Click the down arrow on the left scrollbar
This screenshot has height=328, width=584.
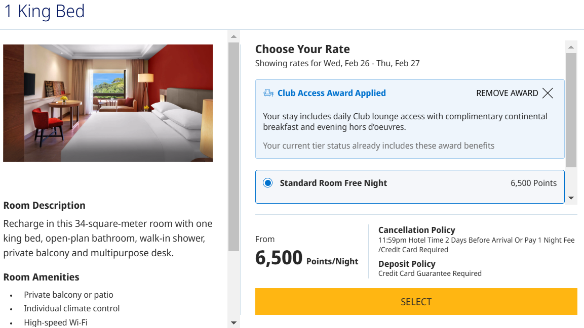click(233, 322)
